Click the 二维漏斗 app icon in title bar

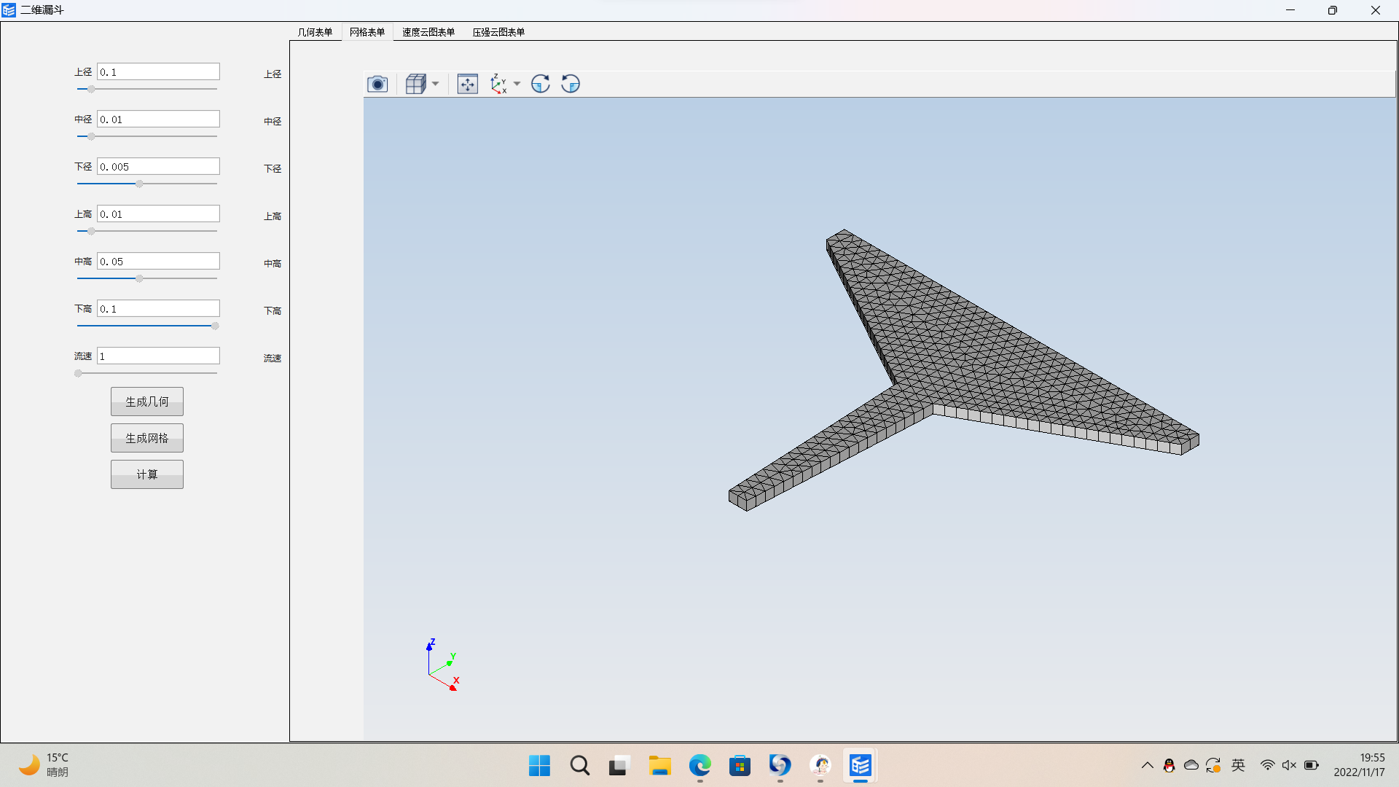click(x=9, y=10)
